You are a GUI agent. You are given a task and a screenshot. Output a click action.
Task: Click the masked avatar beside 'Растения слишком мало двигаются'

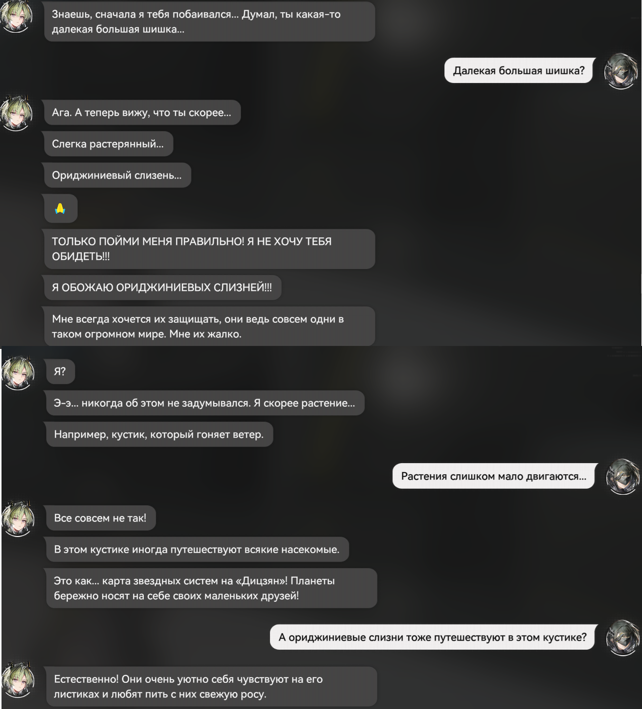tap(622, 477)
